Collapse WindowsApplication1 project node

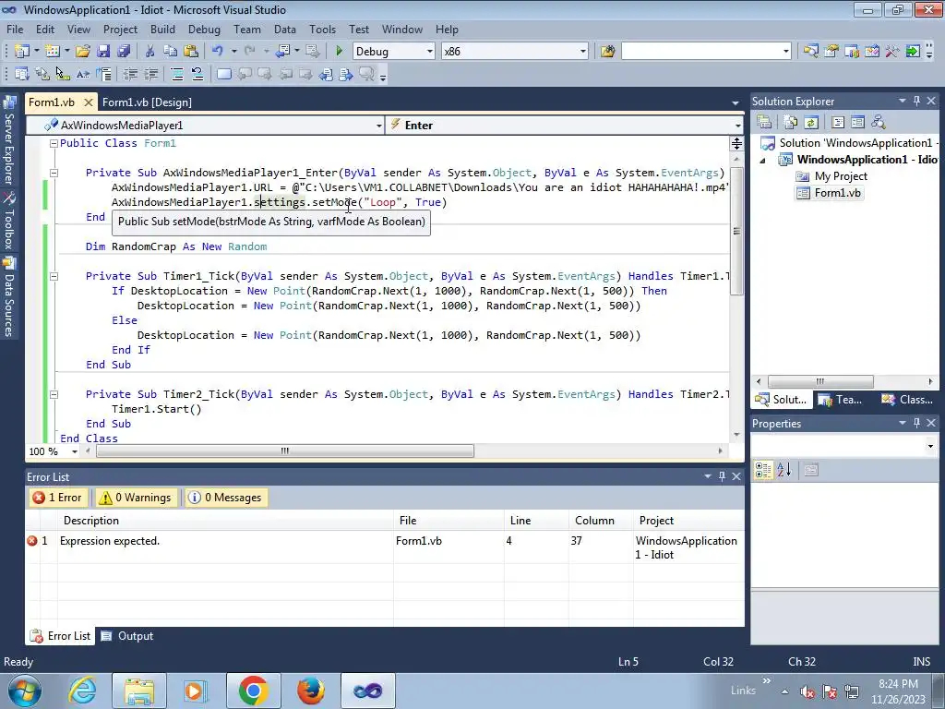point(762,160)
